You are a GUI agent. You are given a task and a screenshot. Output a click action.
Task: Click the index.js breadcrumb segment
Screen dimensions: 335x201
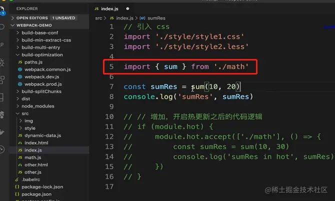[x=125, y=18]
